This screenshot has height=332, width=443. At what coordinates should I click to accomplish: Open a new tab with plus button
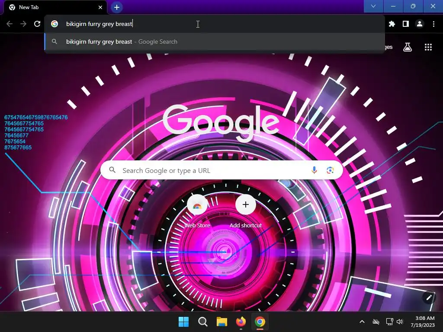(117, 7)
